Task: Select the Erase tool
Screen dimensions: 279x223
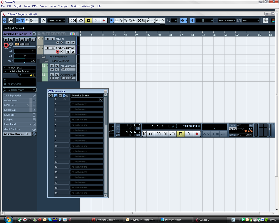Action: click(130, 20)
